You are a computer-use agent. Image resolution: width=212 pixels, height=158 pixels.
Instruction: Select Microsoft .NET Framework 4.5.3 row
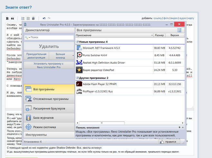[x=130, y=48]
